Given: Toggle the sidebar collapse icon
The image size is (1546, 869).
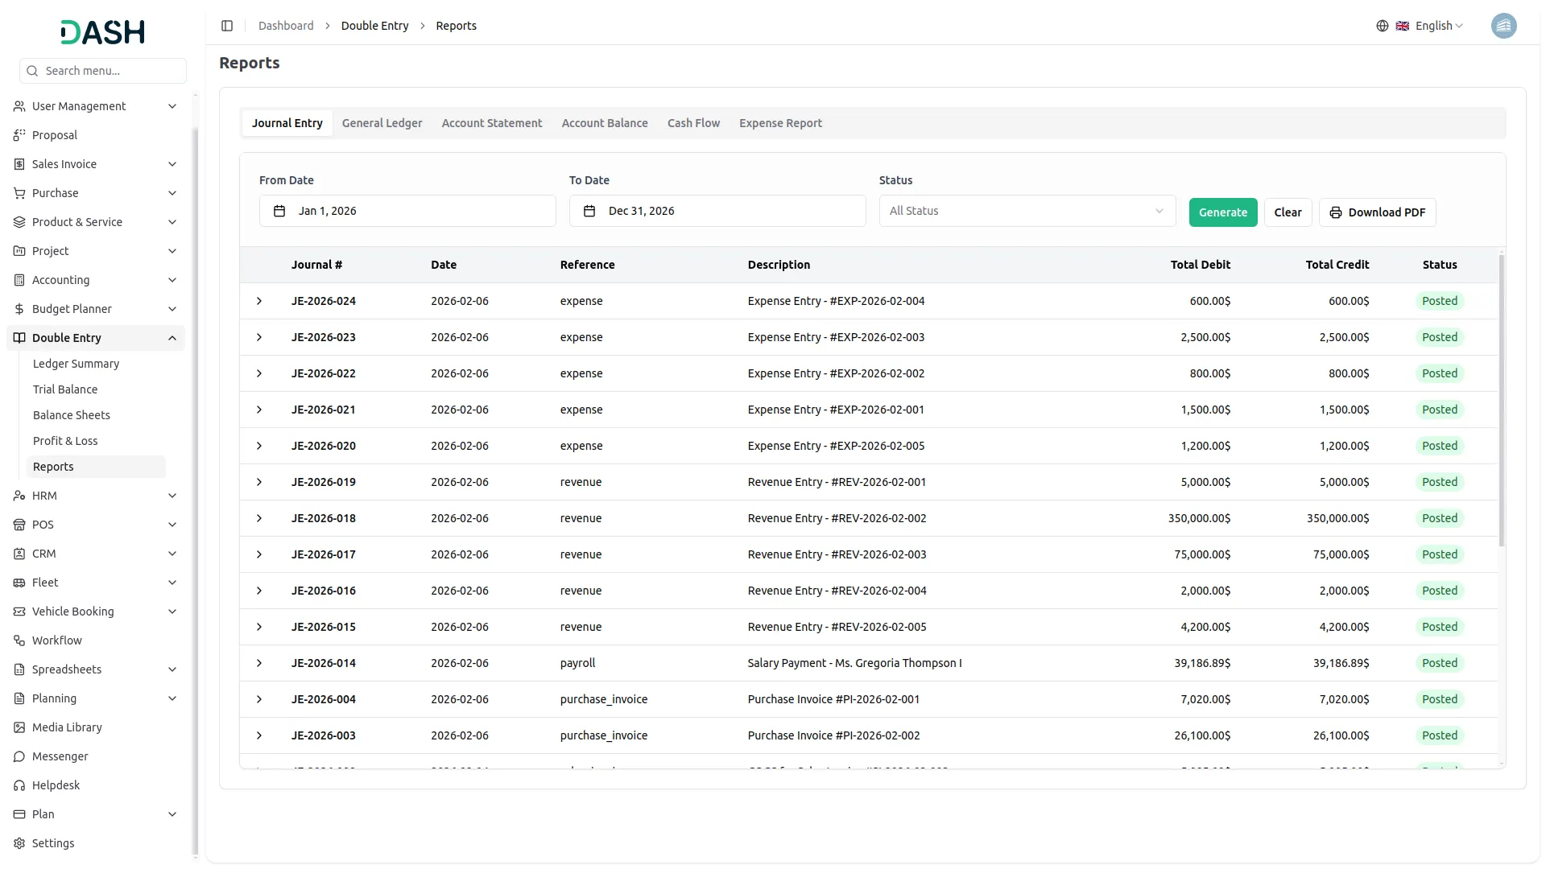Looking at the screenshot, I should (227, 26).
